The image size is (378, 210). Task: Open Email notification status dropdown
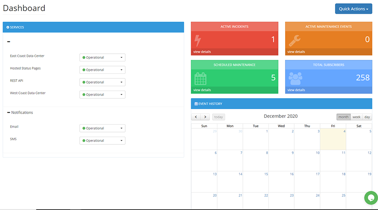click(x=102, y=128)
